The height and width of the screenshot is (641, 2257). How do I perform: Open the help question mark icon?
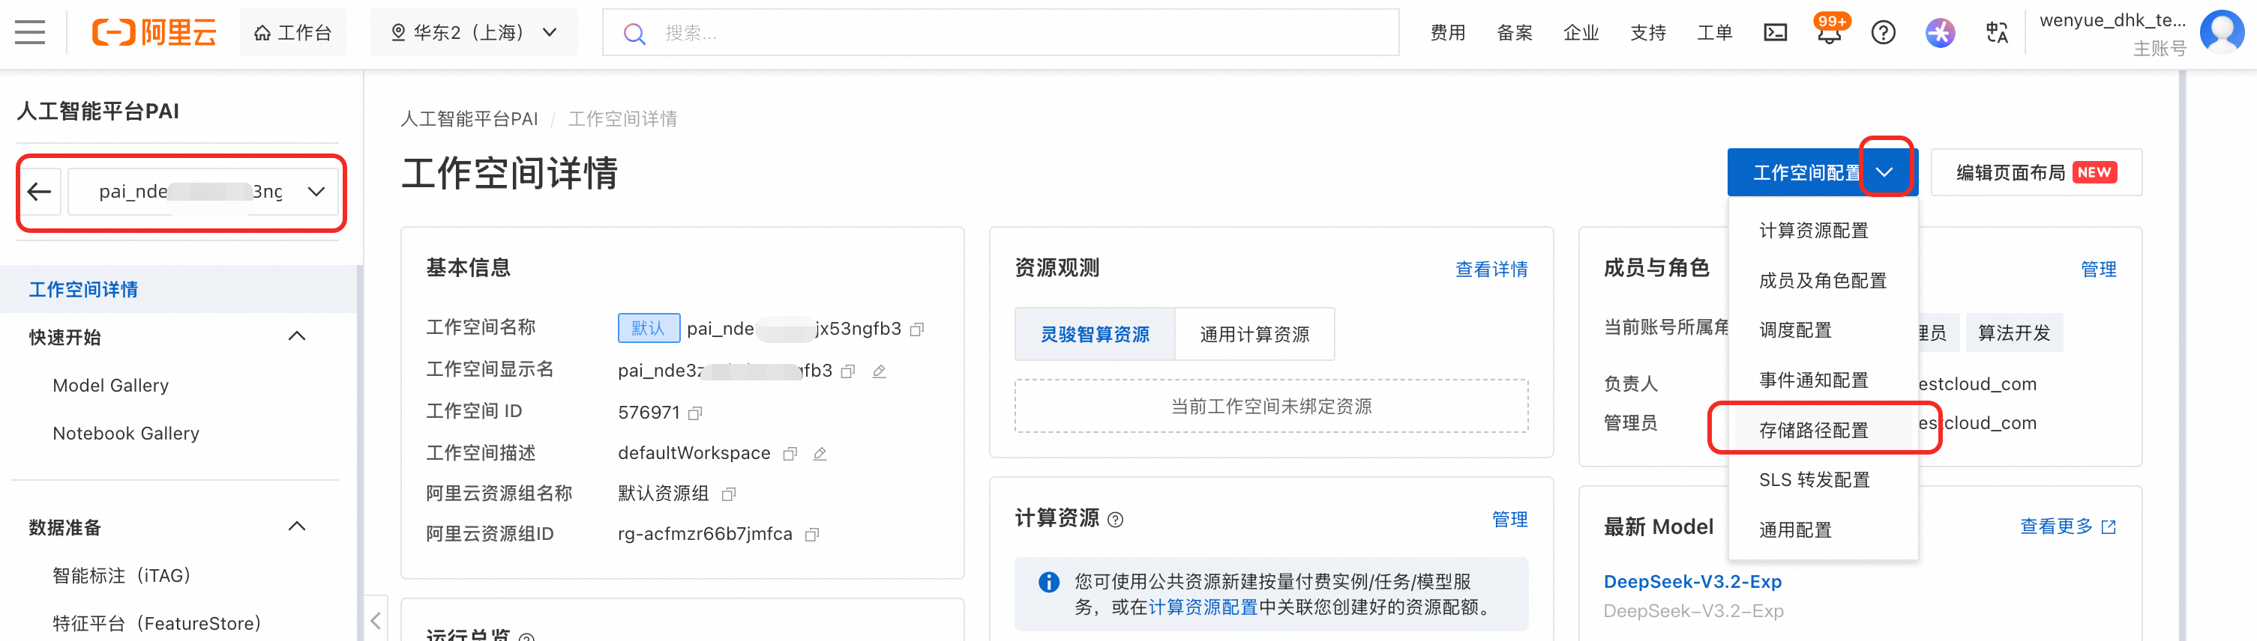tap(1883, 32)
